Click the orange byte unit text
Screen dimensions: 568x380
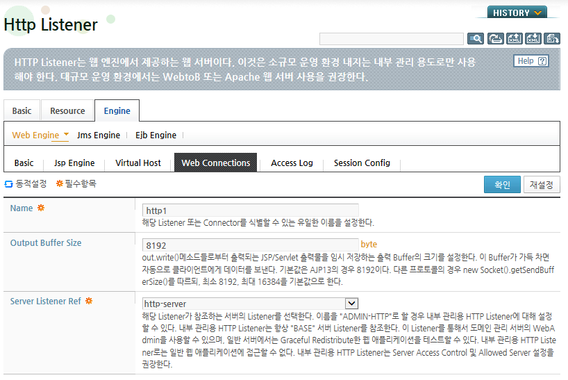[369, 245]
